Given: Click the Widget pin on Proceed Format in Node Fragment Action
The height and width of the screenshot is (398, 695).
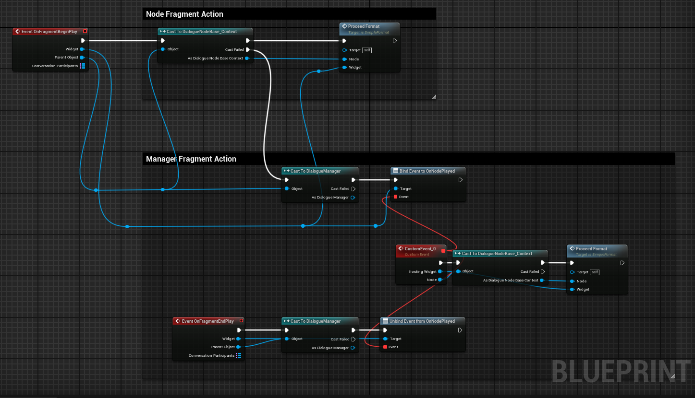Looking at the screenshot, I should (344, 67).
